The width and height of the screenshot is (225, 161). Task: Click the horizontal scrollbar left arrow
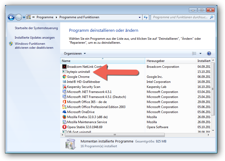coord(62,135)
